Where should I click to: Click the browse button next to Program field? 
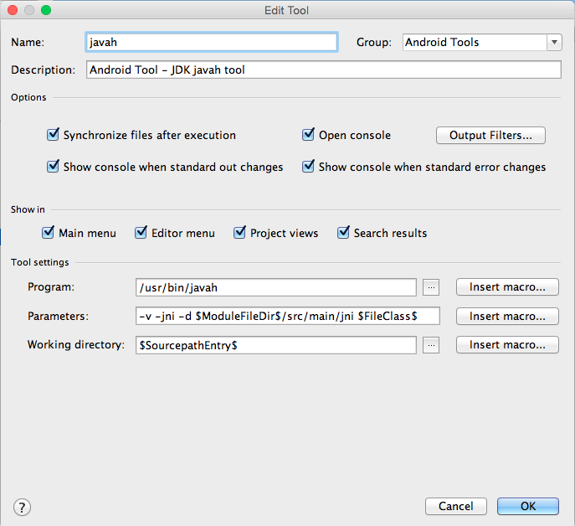[431, 287]
